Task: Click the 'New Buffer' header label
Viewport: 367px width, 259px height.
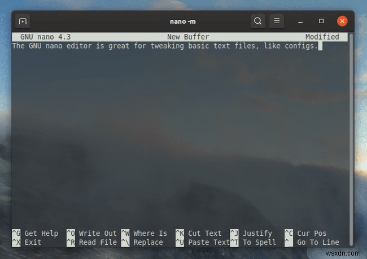Action: 188,37
